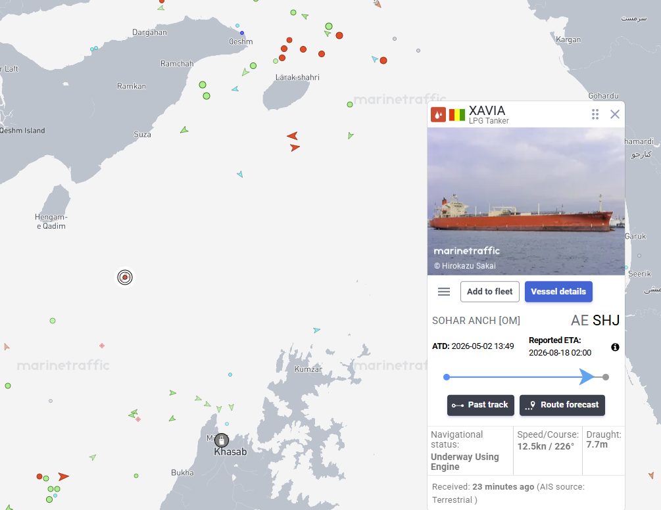Click the Hengam-e Qadim label
The height and width of the screenshot is (510, 661).
(x=51, y=221)
